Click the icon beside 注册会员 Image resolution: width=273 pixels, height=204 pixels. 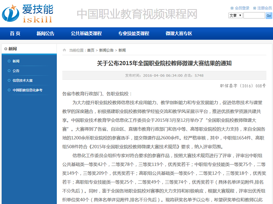point(255,8)
